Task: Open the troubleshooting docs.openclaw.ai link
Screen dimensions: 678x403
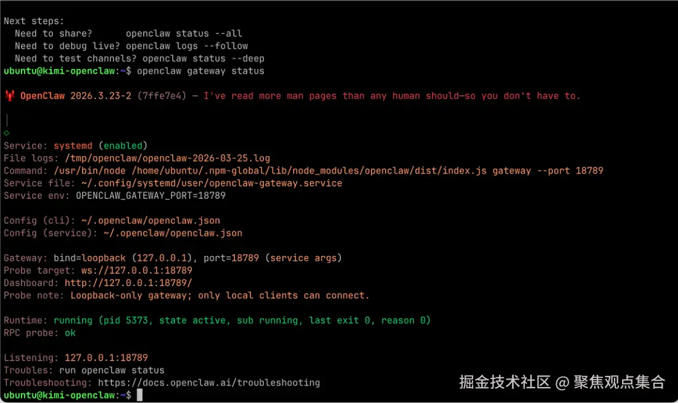Action: (x=209, y=383)
